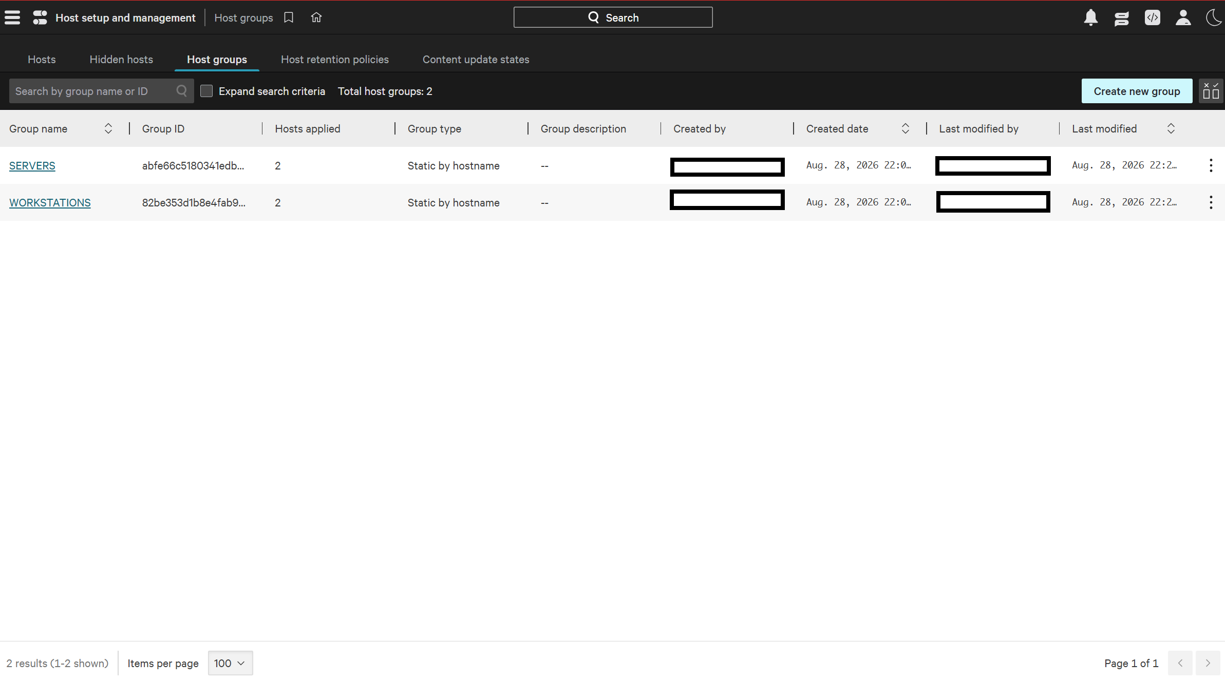This screenshot has height=681, width=1225.
Task: Go to the home page icon
Action: click(316, 17)
